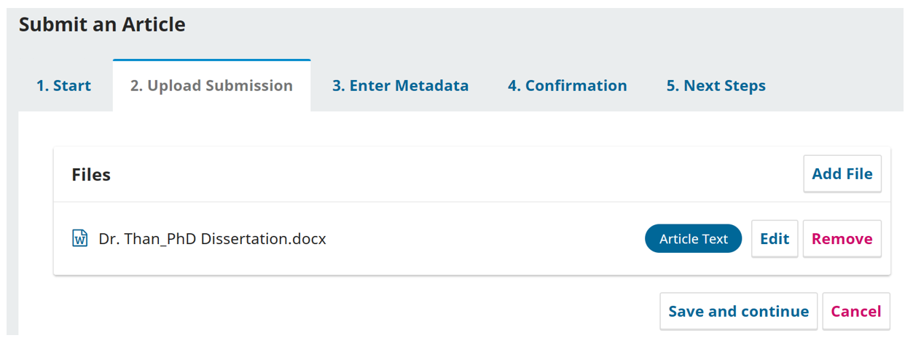The width and height of the screenshot is (905, 346).
Task: Switch to the 3. Enter Metadata tab
Action: [x=400, y=86]
